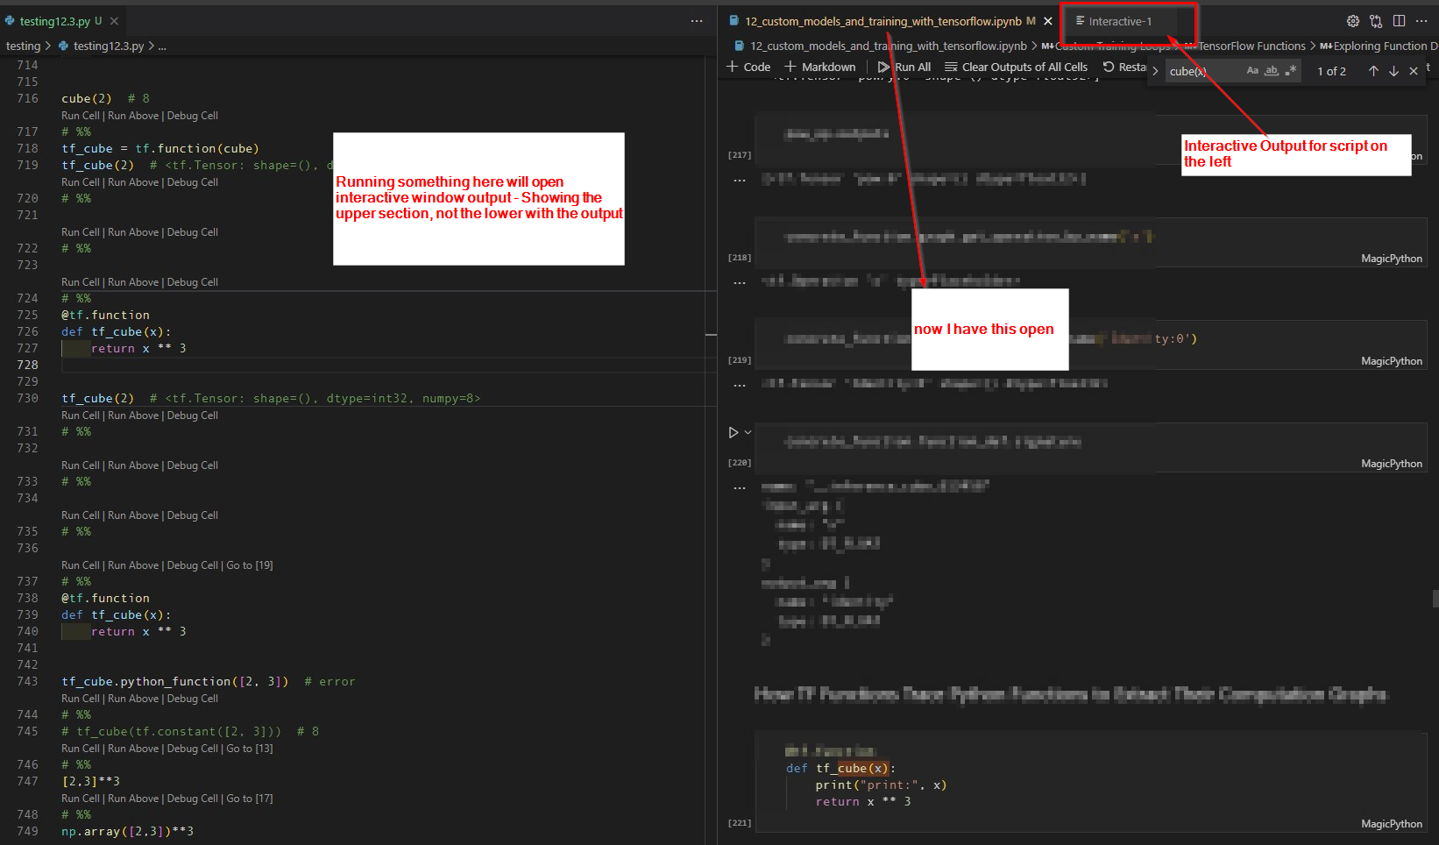Toggle Use Regular Expression in find widget
The width and height of the screenshot is (1439, 845).
coord(1290,70)
